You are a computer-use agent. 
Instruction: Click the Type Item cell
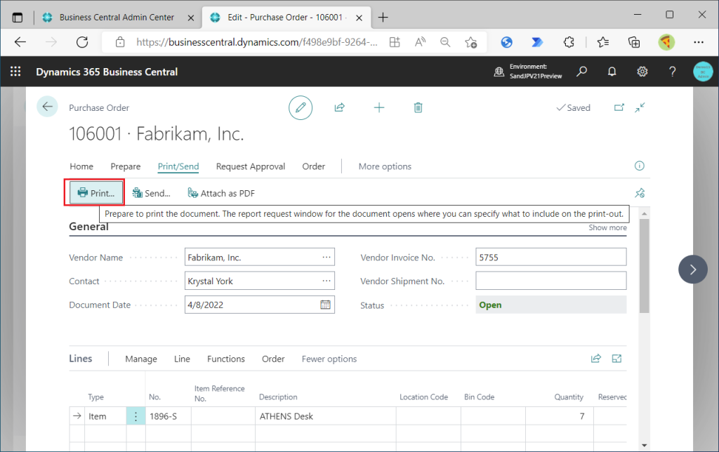[105, 416]
